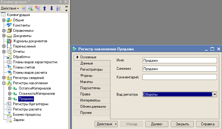Open the Вид регистра dropdown arrow
The image size is (222, 129).
[x=215, y=94]
